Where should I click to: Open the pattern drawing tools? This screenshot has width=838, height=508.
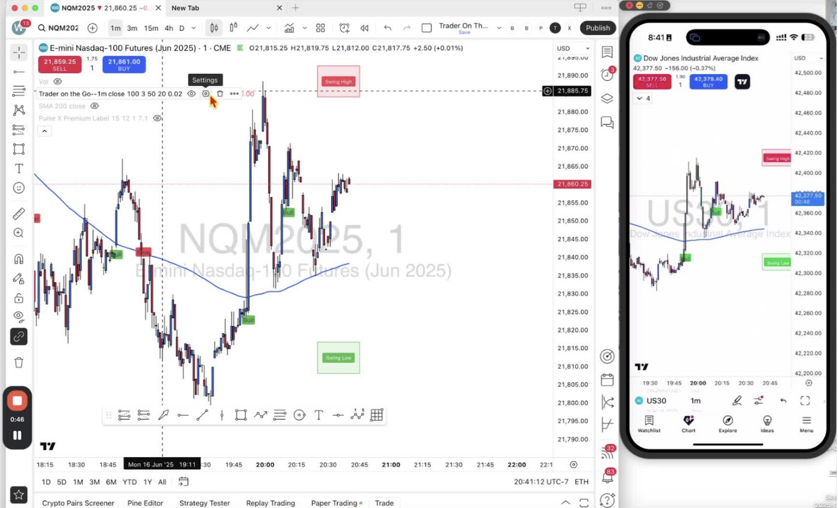pyautogui.click(x=19, y=110)
